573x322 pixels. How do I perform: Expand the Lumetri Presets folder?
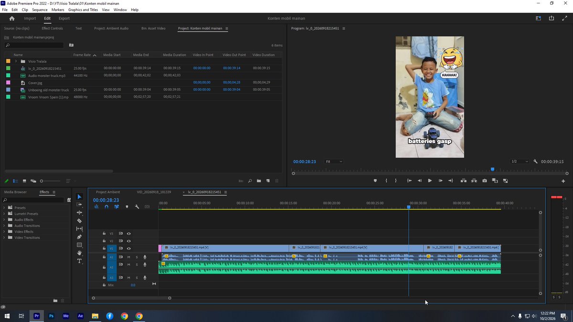[x=4, y=214]
